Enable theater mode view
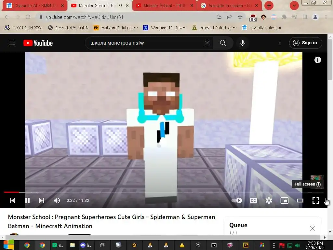This screenshot has width=333, height=250. (x=300, y=201)
